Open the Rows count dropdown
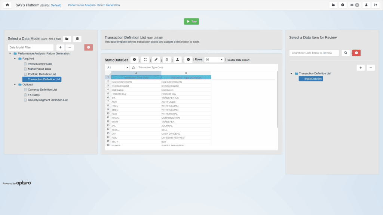Image resolution: width=383 pixels, height=215 pixels. click(214, 60)
